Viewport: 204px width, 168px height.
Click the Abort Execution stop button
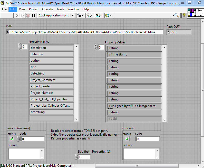tap(28, 15)
